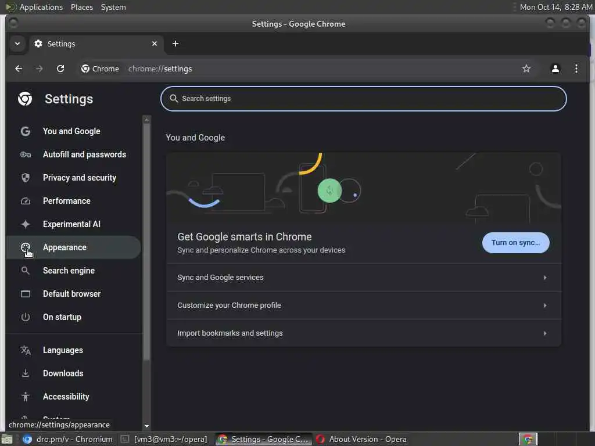Open Customize your Chrome profile

point(364,305)
